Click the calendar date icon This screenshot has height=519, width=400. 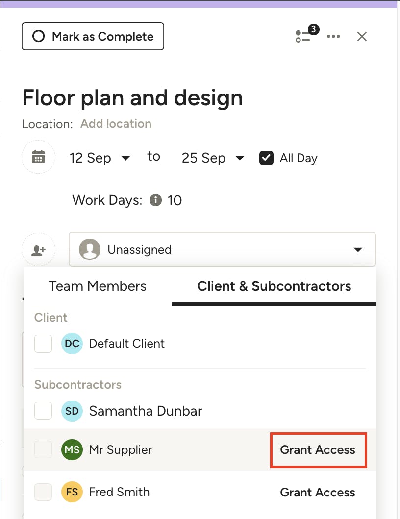[x=38, y=157]
